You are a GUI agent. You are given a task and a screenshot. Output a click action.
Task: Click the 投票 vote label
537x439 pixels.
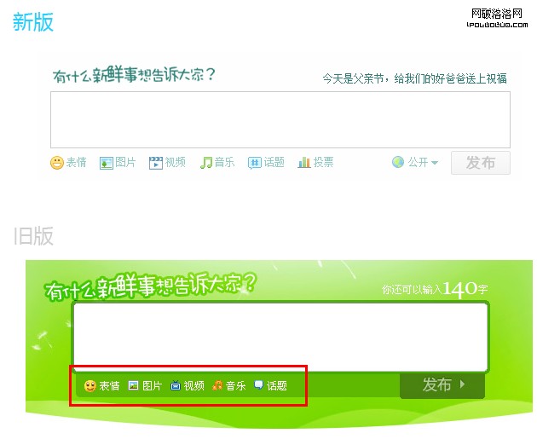[323, 162]
